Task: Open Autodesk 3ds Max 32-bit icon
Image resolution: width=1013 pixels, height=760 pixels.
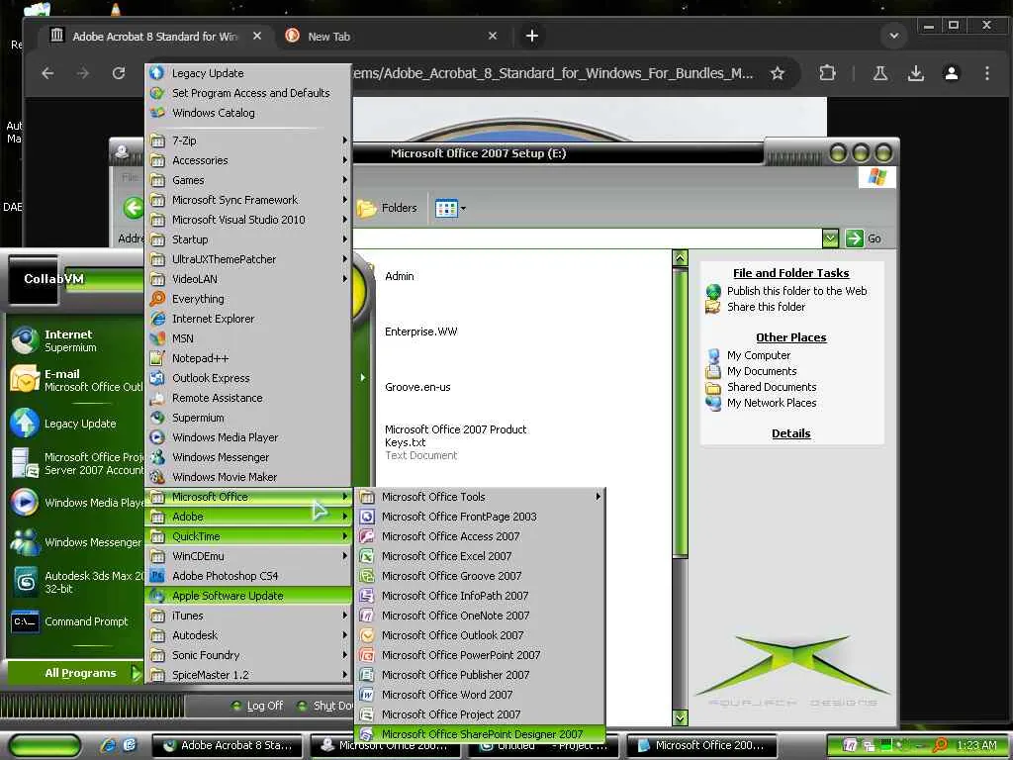Action: (x=25, y=582)
